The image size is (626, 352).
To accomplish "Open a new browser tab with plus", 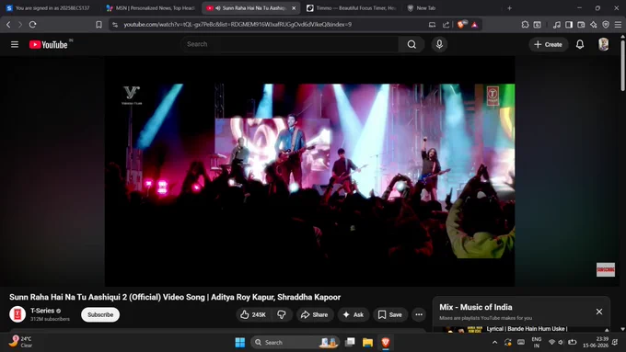I will coord(509,8).
